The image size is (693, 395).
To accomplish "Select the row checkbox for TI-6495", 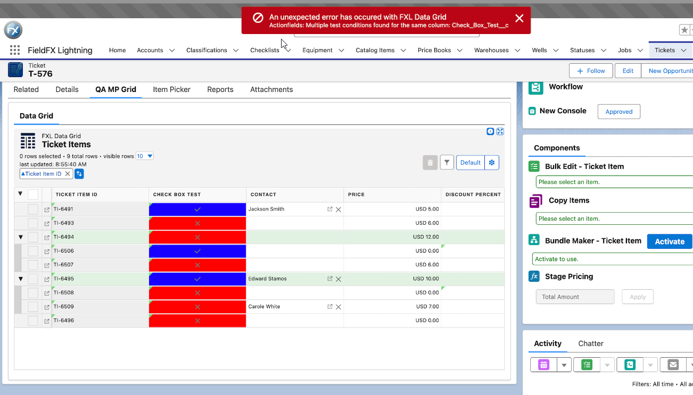I will tap(33, 279).
